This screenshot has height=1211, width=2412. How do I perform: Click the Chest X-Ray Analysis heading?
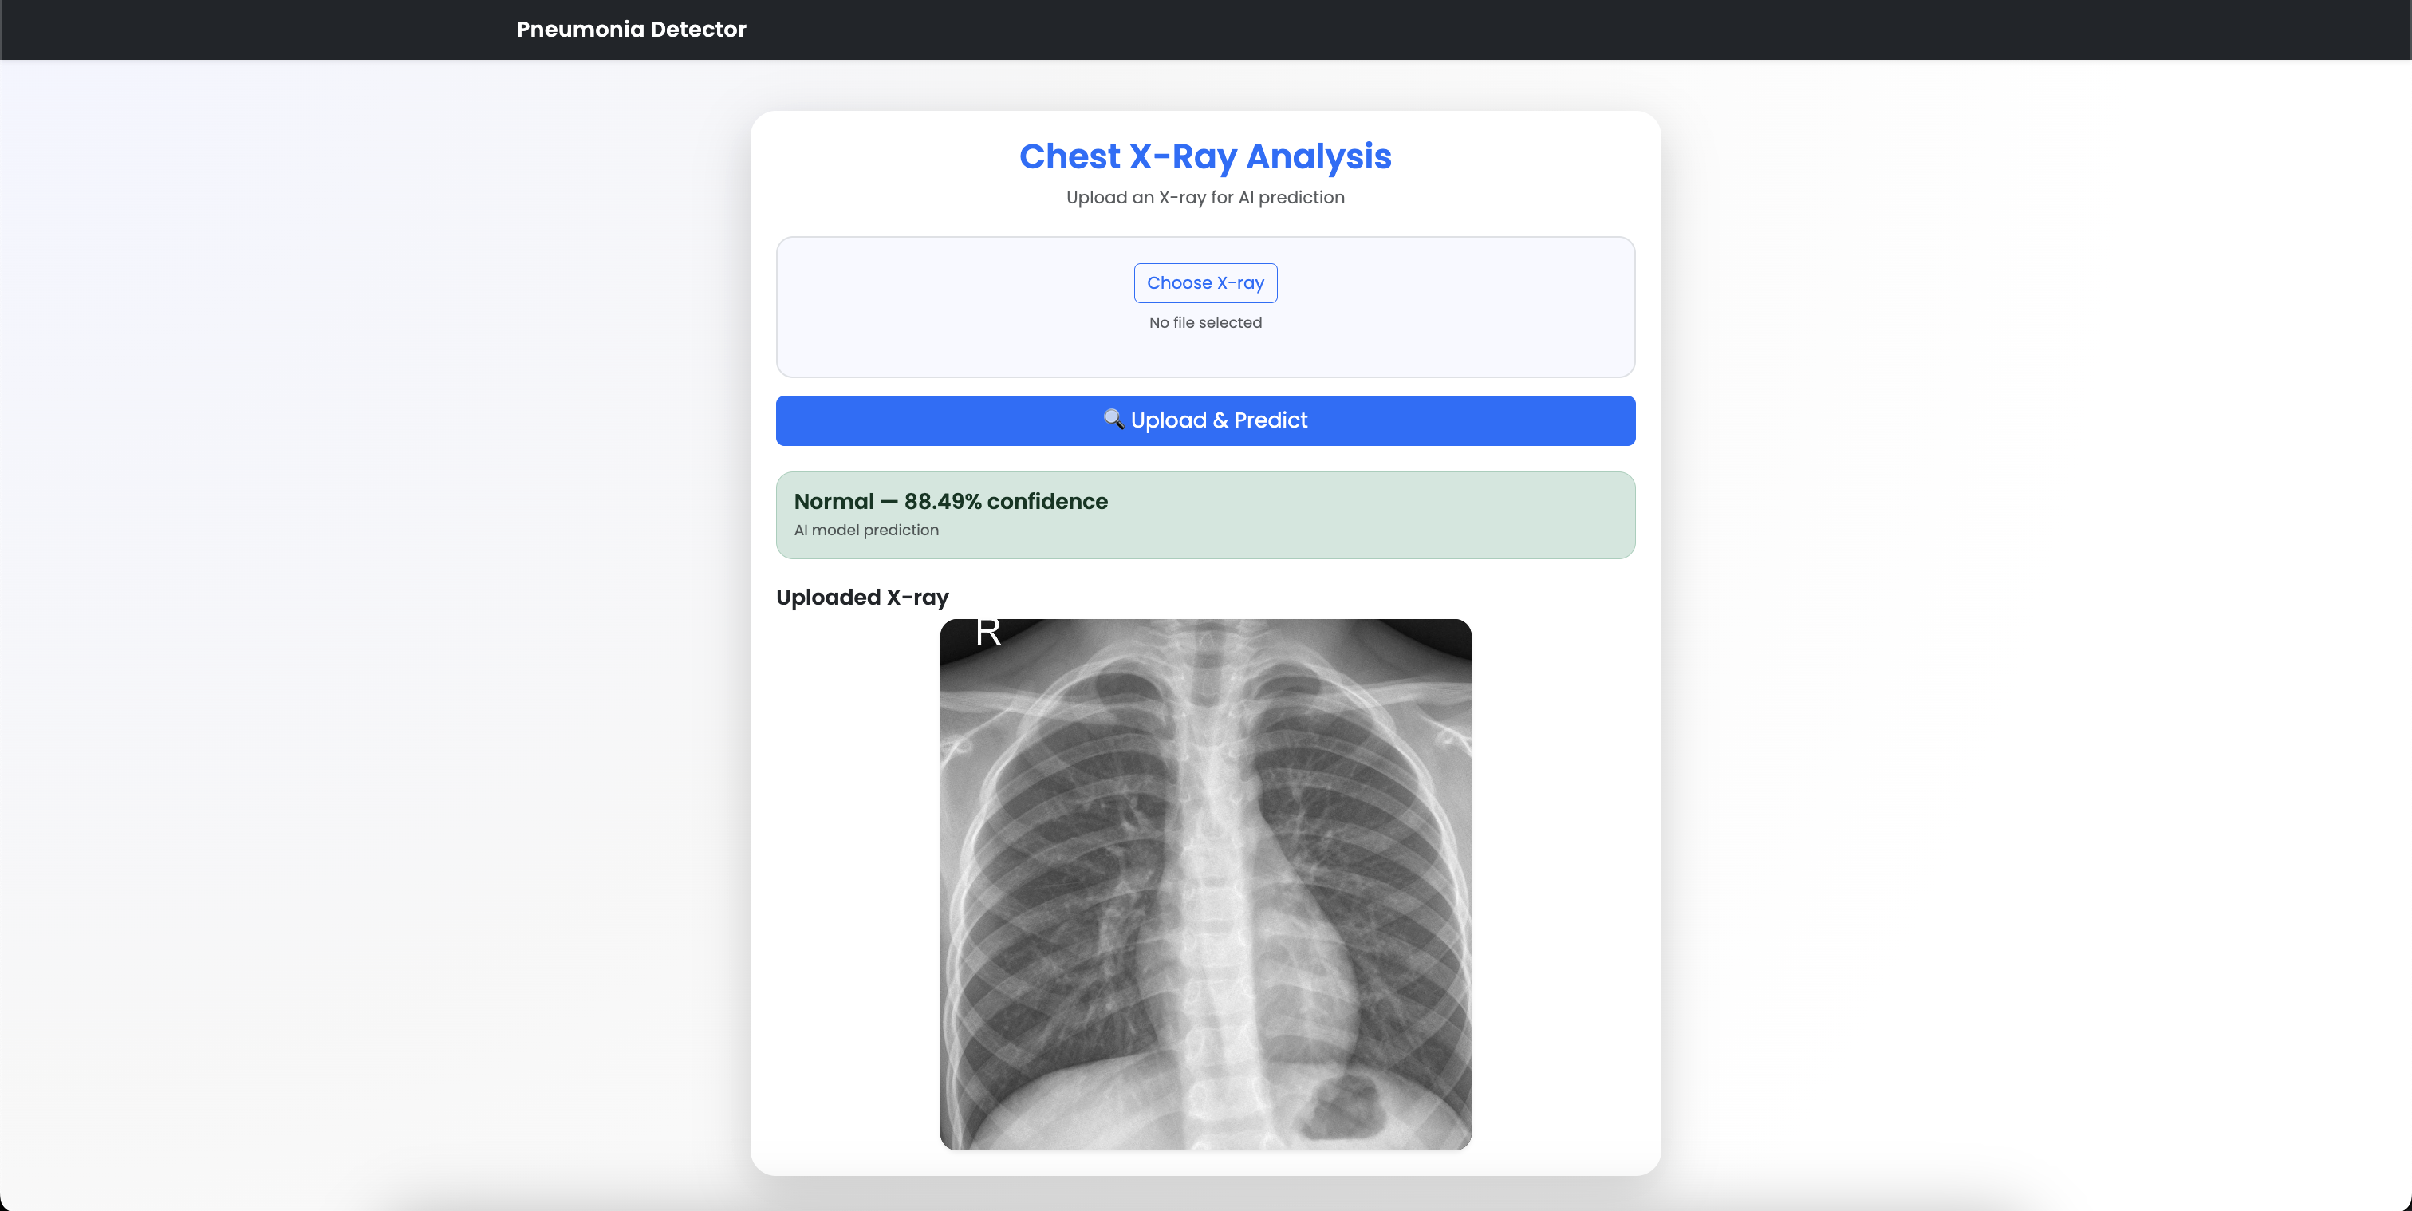[x=1205, y=156]
